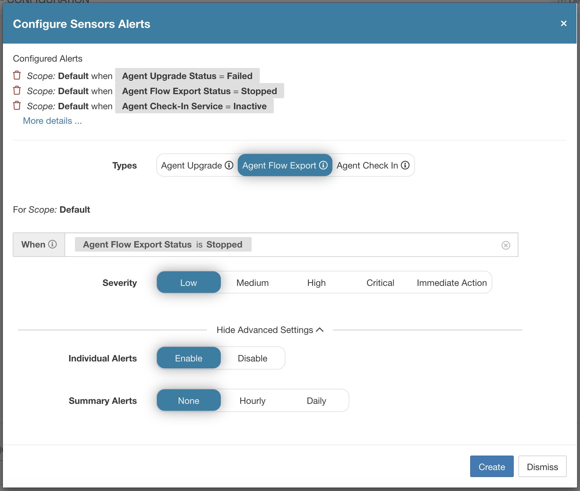Close the Configure Sensors Alerts dialog
Viewport: 580px width, 491px height.
[x=563, y=24]
